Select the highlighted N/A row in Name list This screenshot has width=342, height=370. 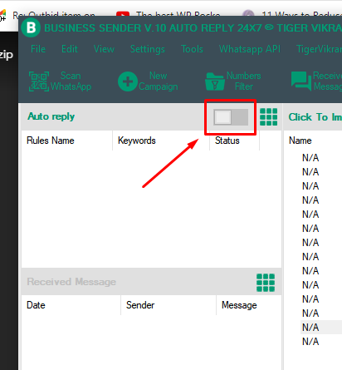pos(321,328)
